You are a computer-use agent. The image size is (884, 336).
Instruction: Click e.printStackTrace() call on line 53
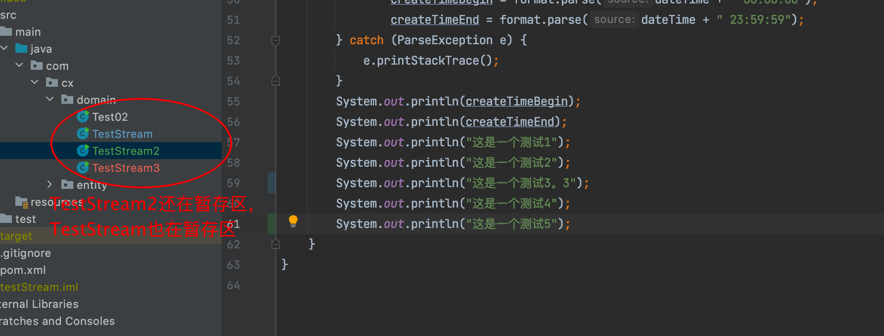coord(428,61)
